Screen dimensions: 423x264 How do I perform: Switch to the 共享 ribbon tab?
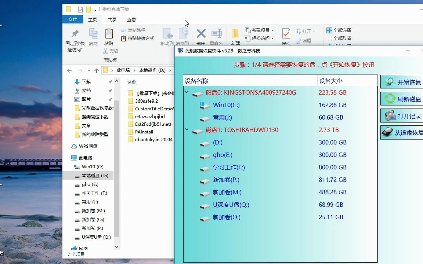click(x=112, y=19)
